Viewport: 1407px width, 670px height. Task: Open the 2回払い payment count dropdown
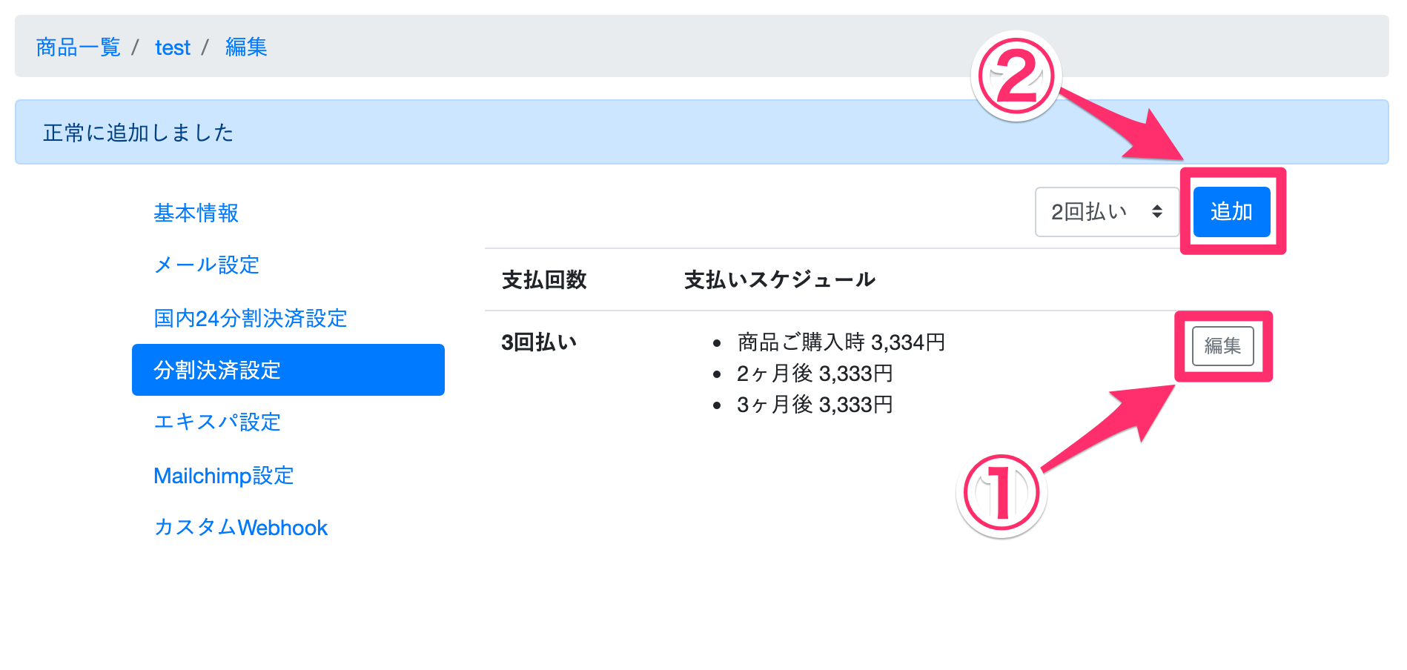pyautogui.click(x=1106, y=212)
